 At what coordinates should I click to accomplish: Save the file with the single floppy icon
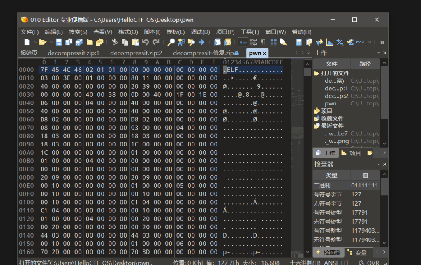pos(59,42)
